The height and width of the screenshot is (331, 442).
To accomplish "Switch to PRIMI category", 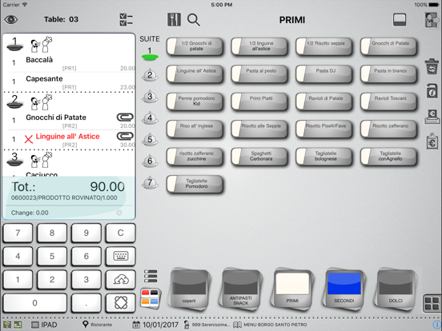I will click(292, 289).
